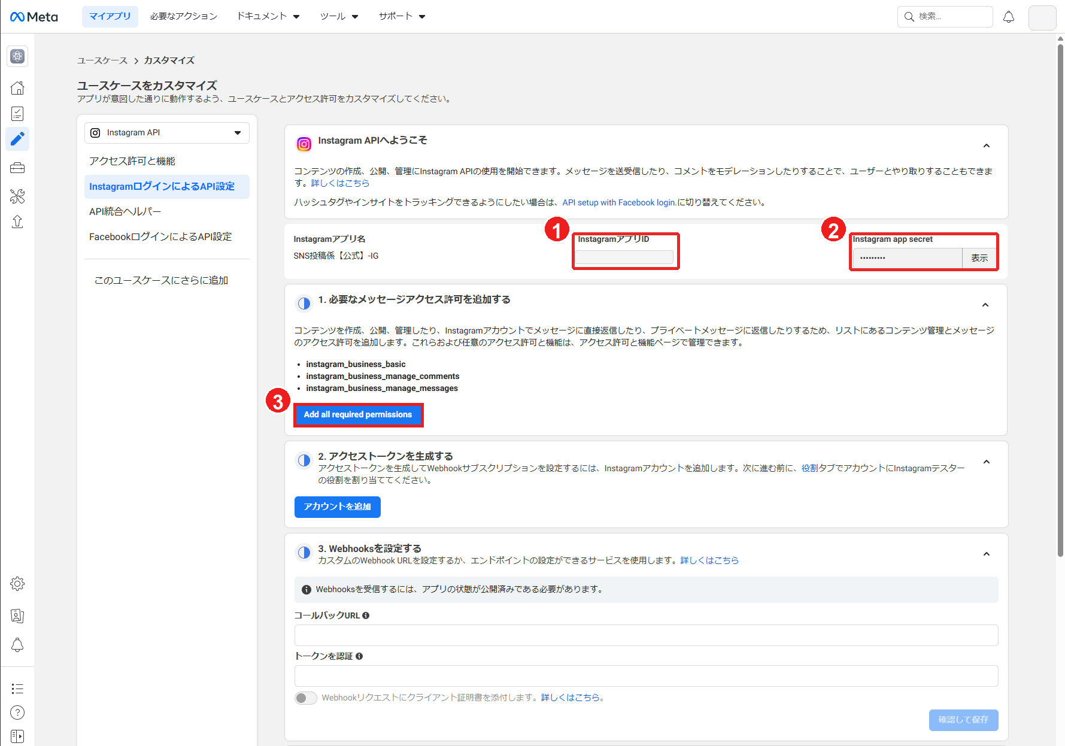The width and height of the screenshot is (1065, 746).
Task: Collapse the Instagram APIへようこそ section
Action: (x=986, y=145)
